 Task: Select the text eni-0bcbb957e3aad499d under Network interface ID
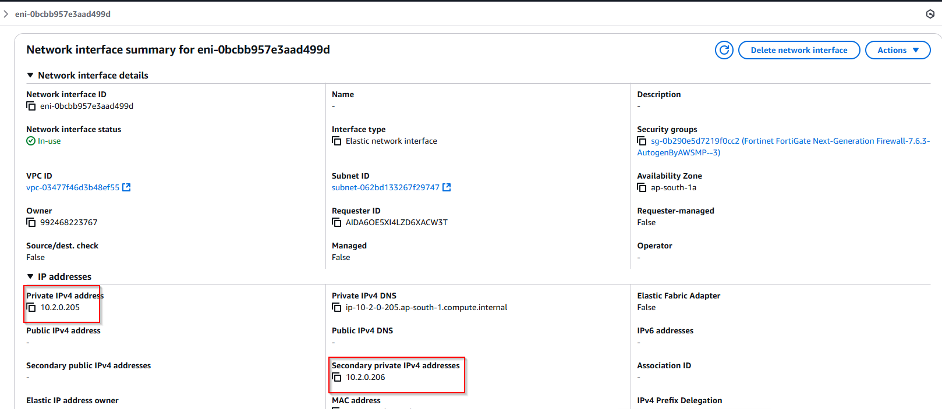(87, 106)
